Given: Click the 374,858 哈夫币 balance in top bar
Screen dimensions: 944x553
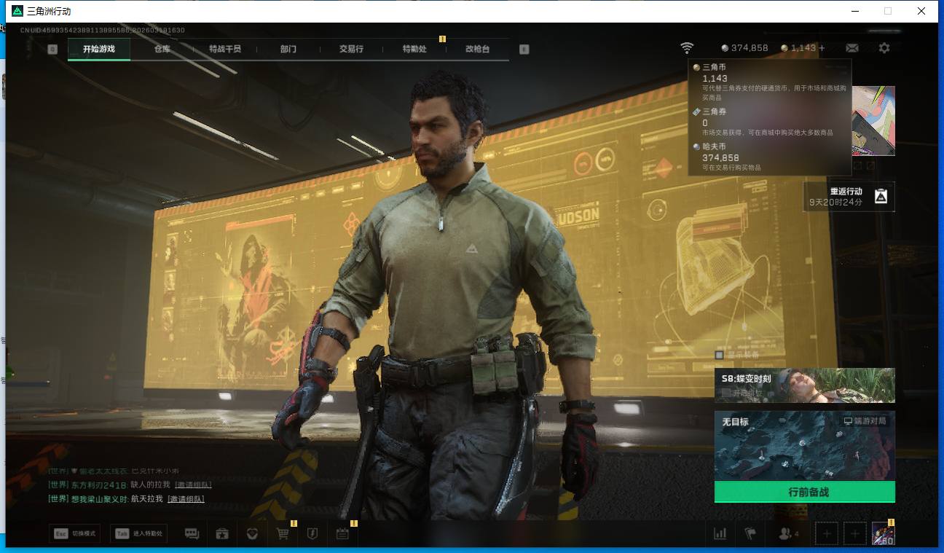Looking at the screenshot, I should click(744, 48).
